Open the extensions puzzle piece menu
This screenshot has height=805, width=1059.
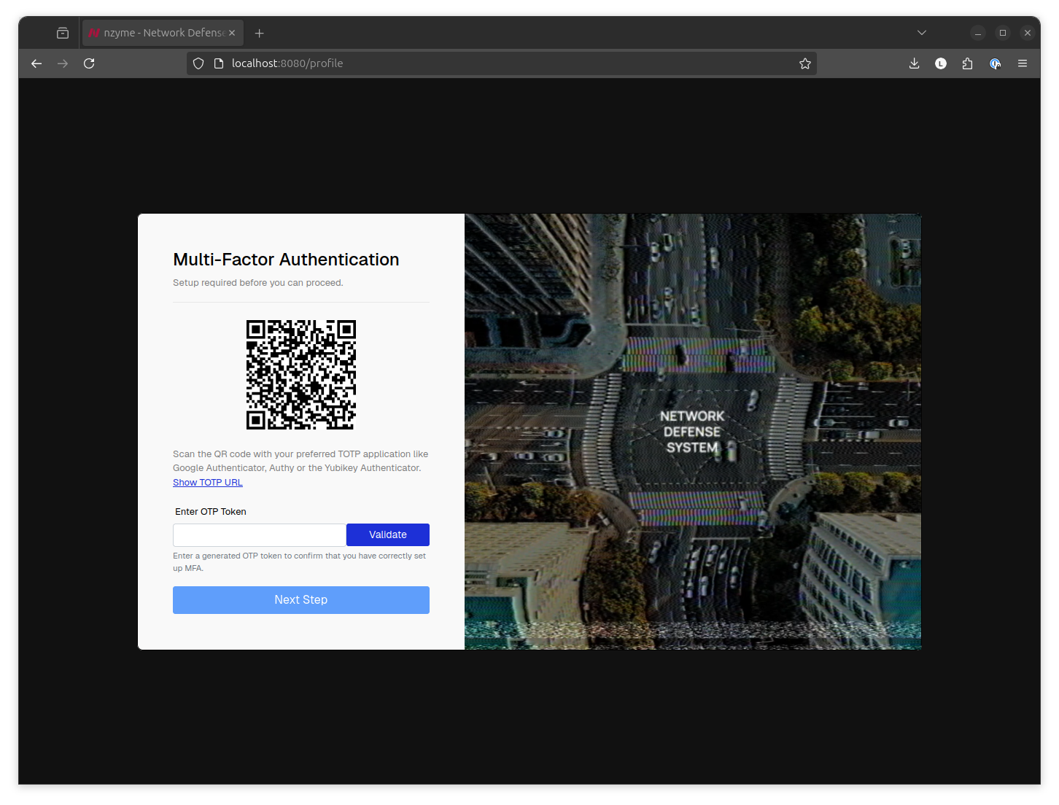[x=968, y=63]
